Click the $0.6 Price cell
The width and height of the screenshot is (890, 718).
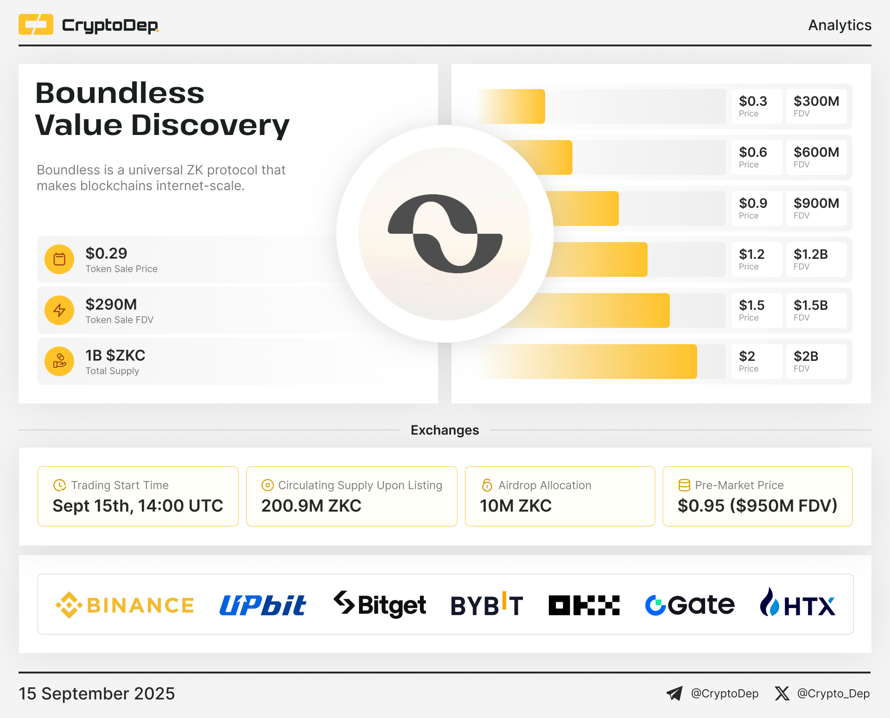coord(756,157)
